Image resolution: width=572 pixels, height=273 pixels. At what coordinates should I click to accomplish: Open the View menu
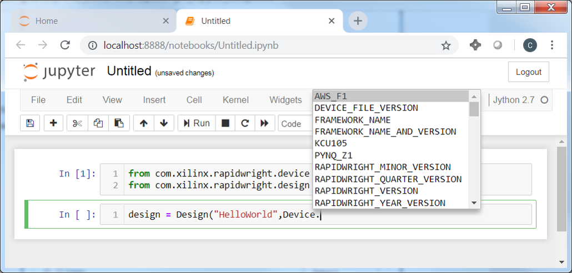tap(112, 100)
